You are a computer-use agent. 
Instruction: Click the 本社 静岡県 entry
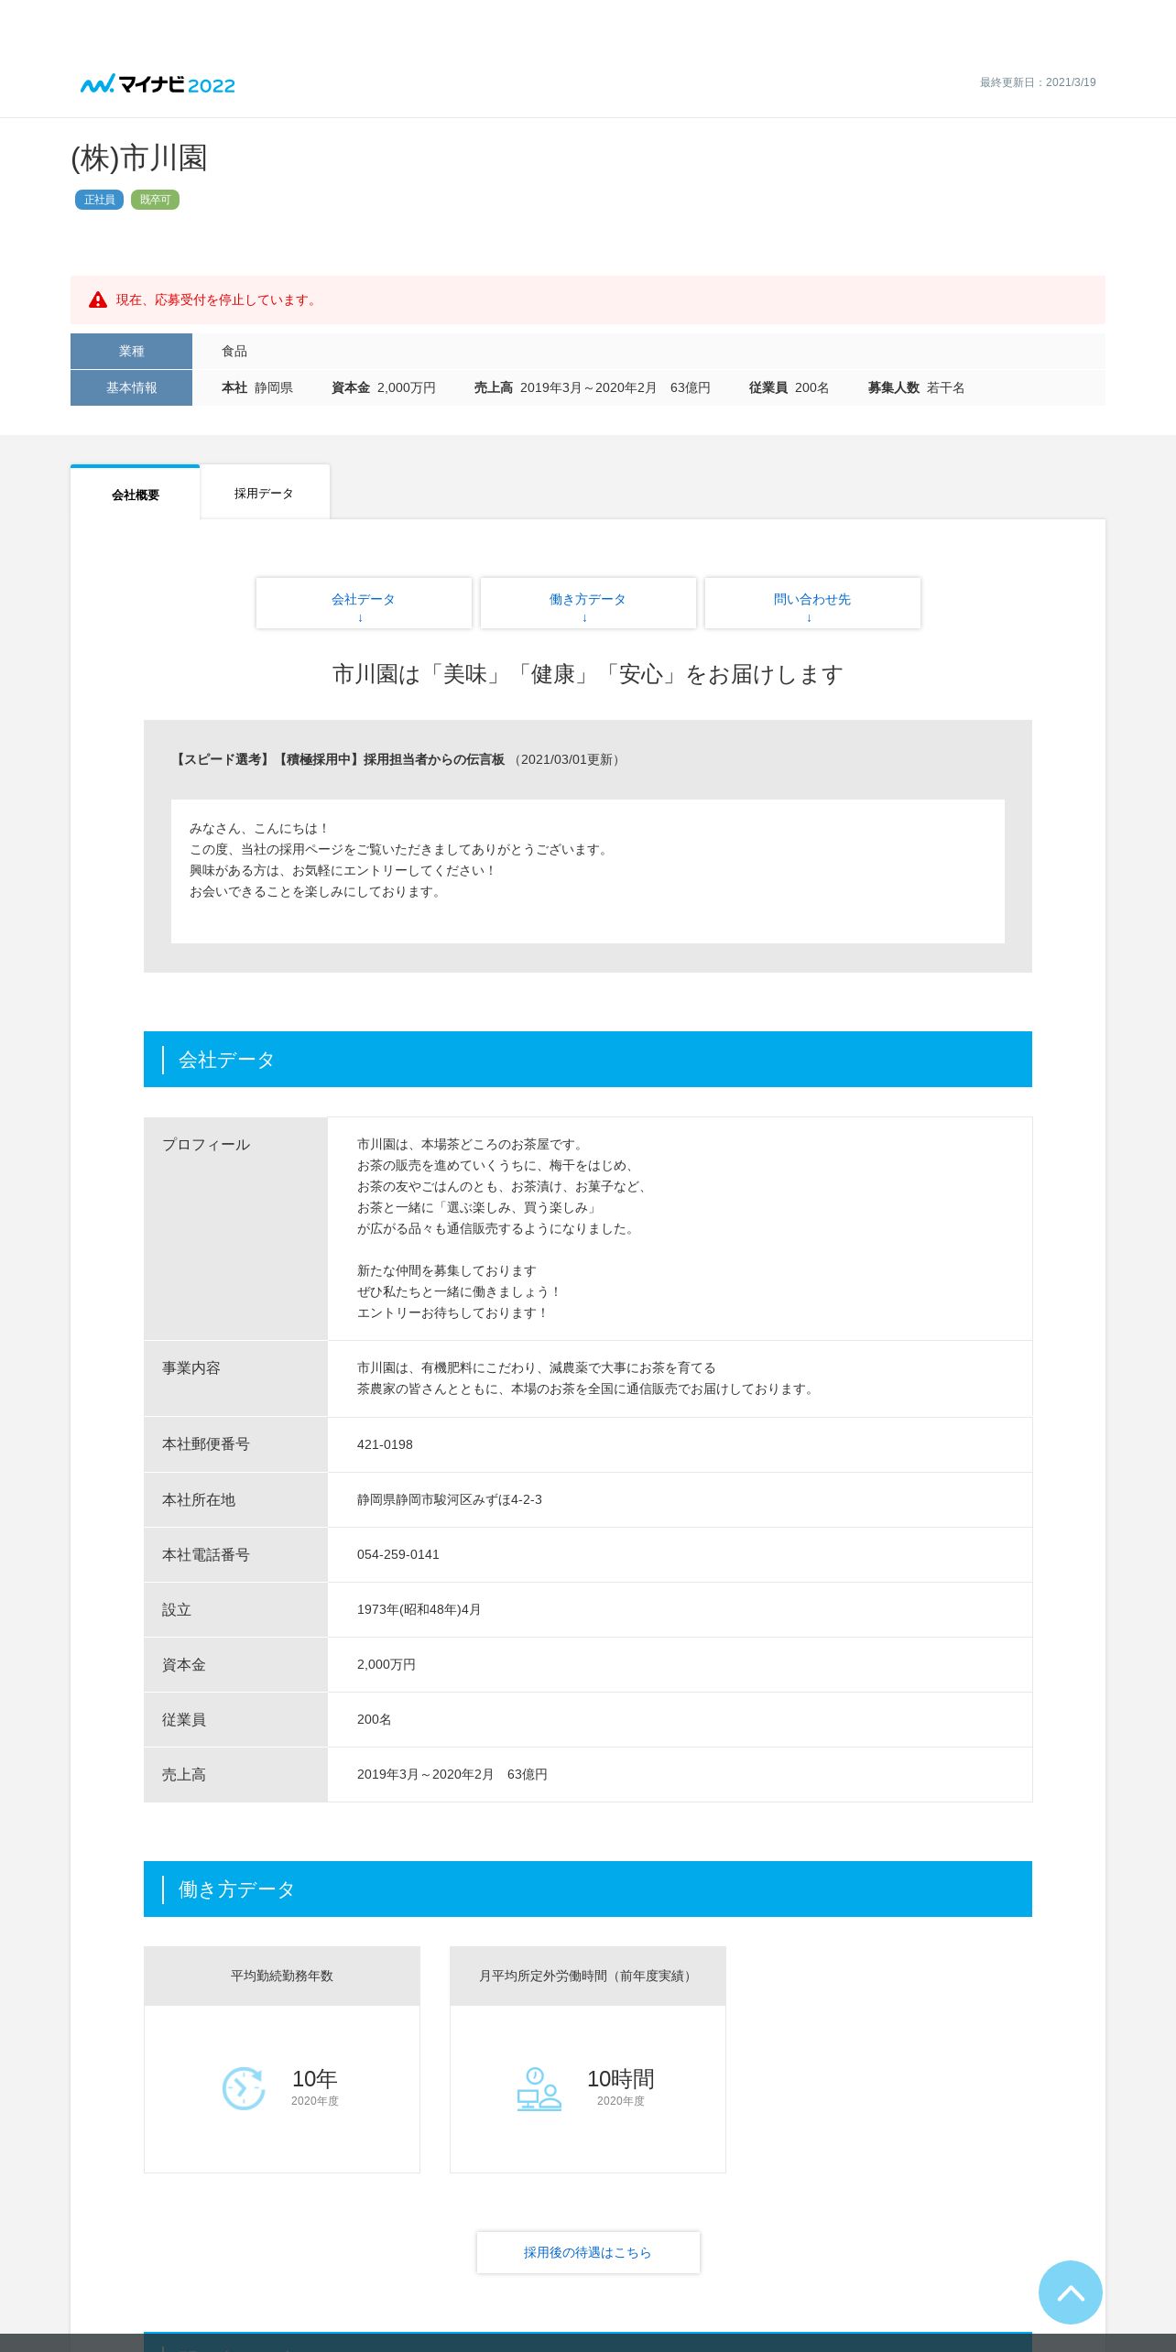(x=257, y=387)
